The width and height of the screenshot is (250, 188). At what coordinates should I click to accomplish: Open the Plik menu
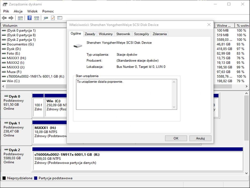[x=6, y=11]
